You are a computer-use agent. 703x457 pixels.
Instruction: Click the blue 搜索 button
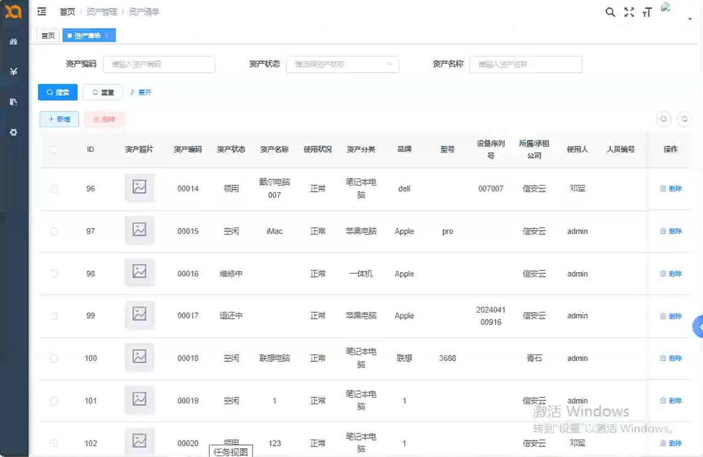tap(58, 92)
